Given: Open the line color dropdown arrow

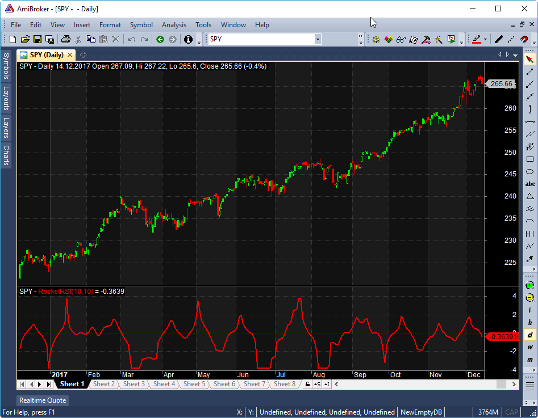Looking at the screenshot, I should coord(485,39).
